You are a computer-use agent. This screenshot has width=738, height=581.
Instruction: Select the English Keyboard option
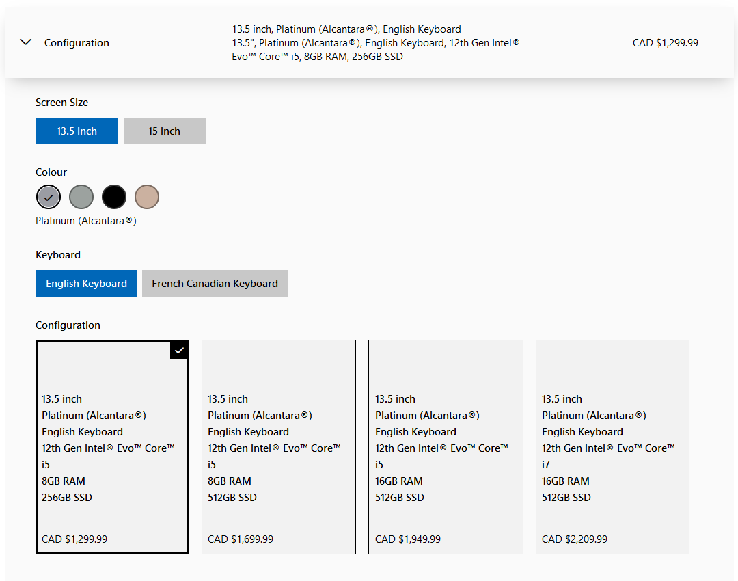(86, 283)
